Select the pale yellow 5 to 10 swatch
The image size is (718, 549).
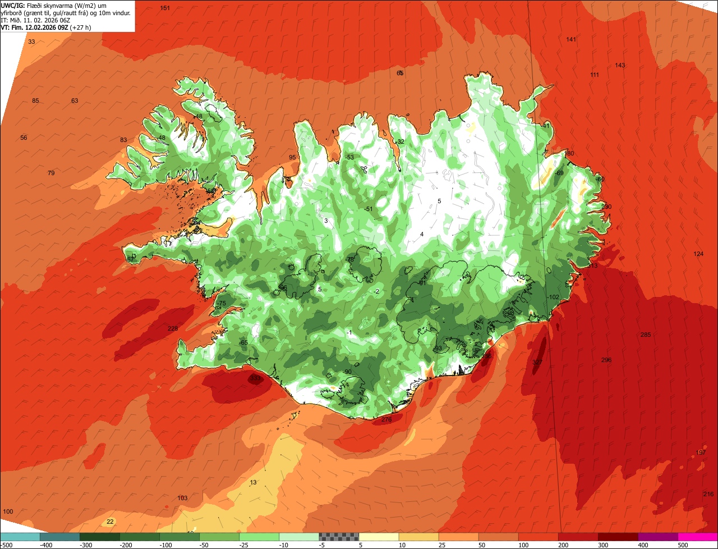click(379, 537)
